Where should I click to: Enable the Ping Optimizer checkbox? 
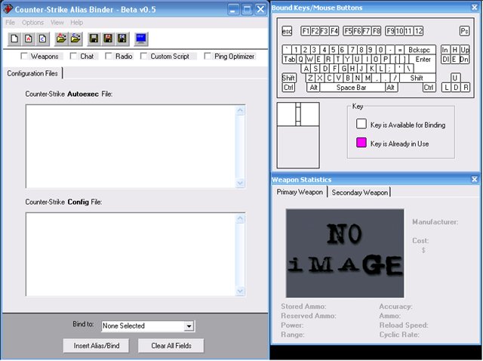tap(208, 56)
